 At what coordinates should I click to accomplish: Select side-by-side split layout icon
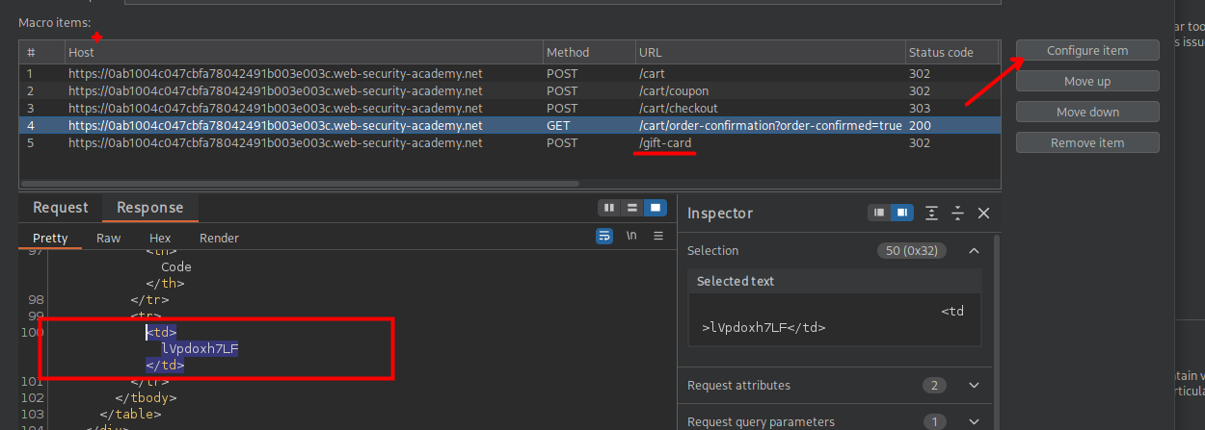608,208
